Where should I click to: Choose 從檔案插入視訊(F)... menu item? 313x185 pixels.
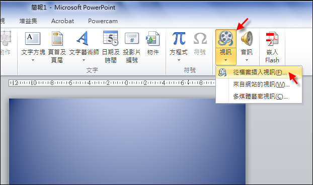point(259,72)
